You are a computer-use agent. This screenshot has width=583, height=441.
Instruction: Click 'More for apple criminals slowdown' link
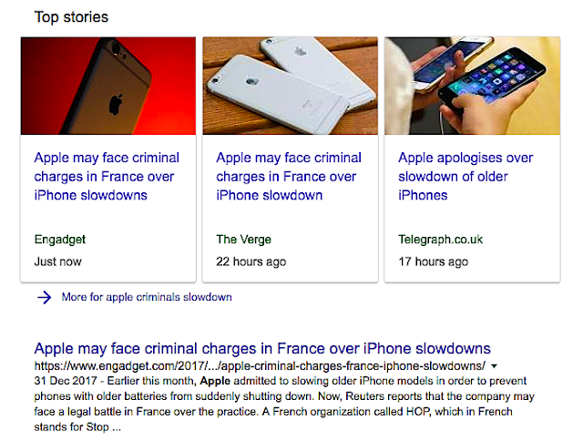[147, 297]
